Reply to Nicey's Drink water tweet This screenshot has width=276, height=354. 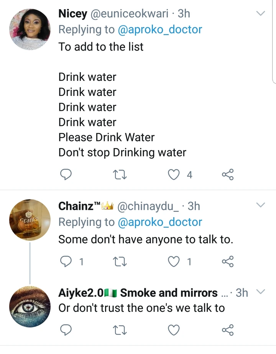tap(66, 175)
